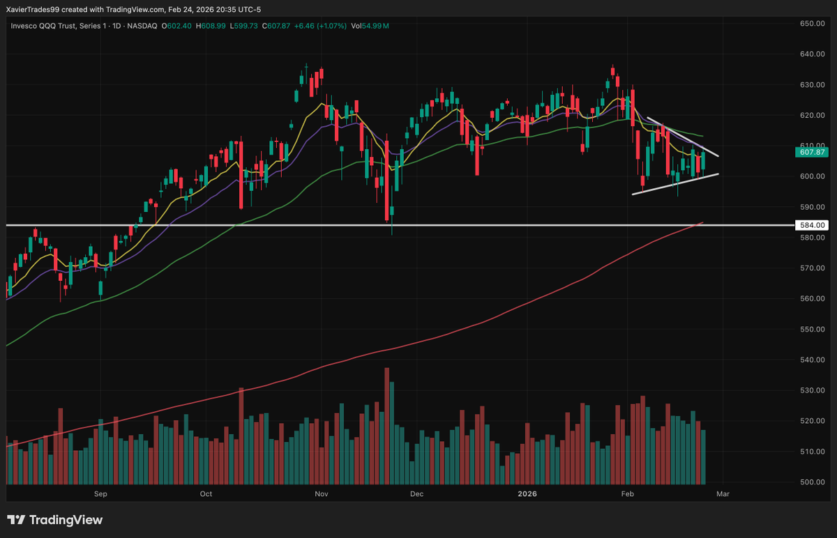
Task: Click the 560.00 price axis label
Action: click(x=812, y=299)
